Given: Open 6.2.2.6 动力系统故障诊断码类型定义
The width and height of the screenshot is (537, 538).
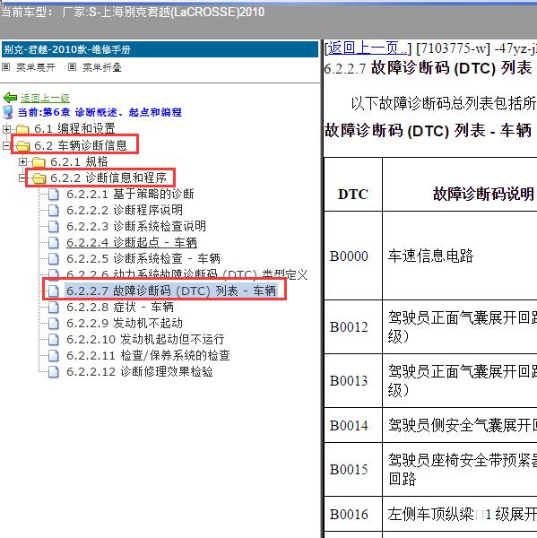Looking at the screenshot, I should point(187,274).
